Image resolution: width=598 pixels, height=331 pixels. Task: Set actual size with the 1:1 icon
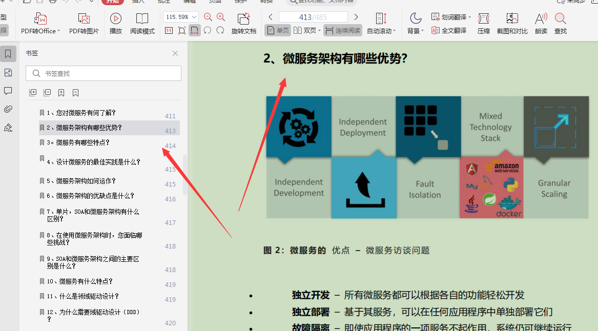click(169, 31)
